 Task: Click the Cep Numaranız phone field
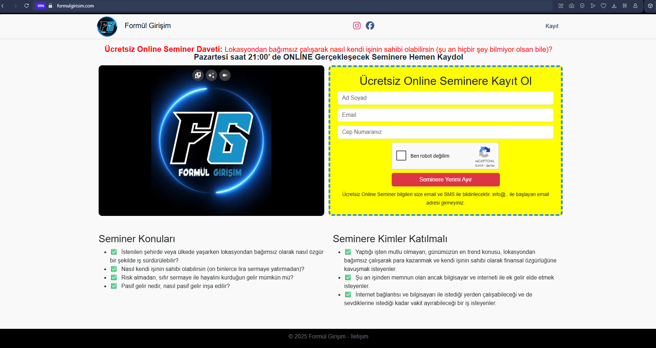(x=445, y=132)
